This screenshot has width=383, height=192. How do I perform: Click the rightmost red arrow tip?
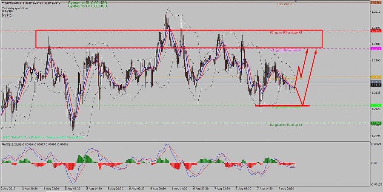point(316,51)
